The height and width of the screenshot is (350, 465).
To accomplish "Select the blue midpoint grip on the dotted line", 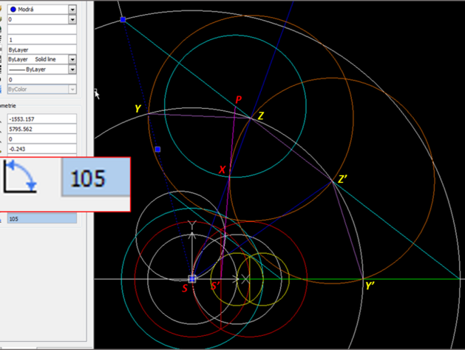I will [157, 149].
